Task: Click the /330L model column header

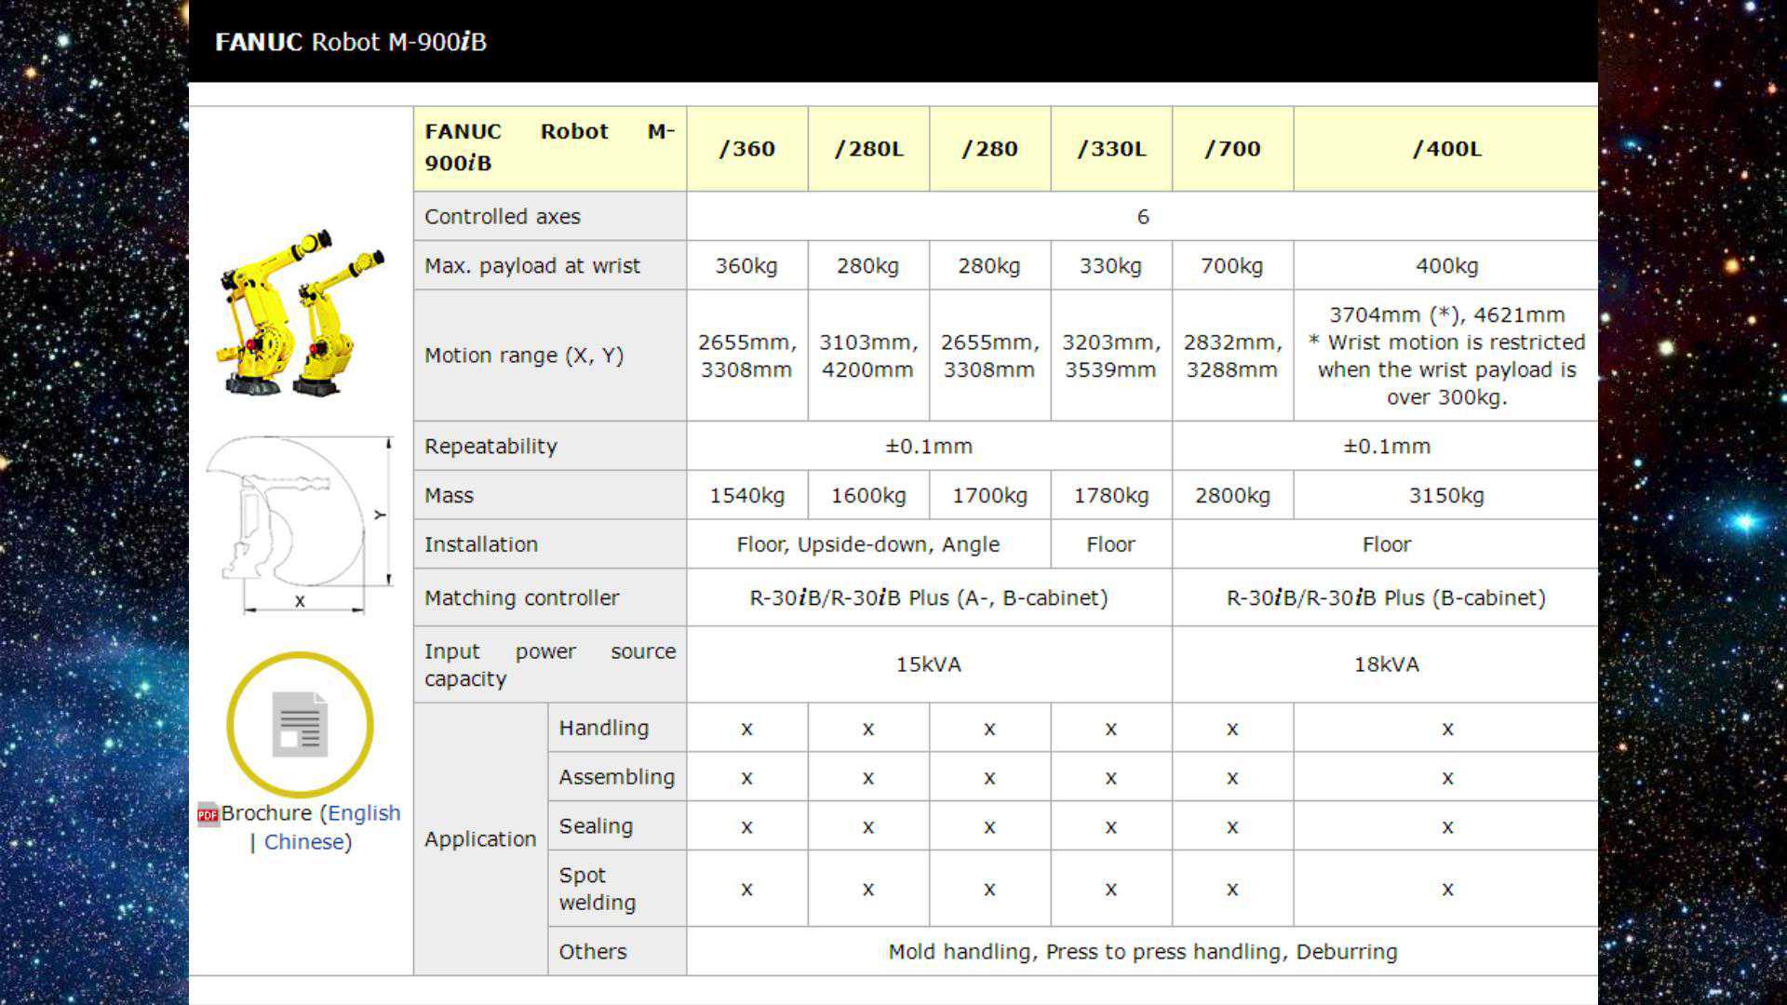Action: (1111, 149)
